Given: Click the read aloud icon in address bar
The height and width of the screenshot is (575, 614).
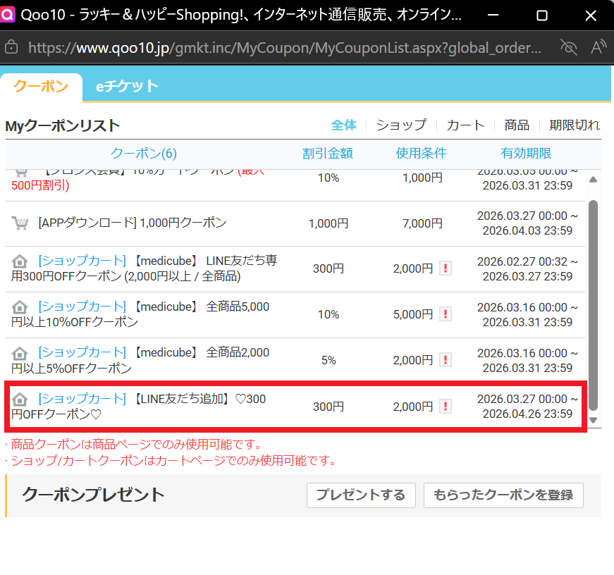Looking at the screenshot, I should click(x=598, y=47).
